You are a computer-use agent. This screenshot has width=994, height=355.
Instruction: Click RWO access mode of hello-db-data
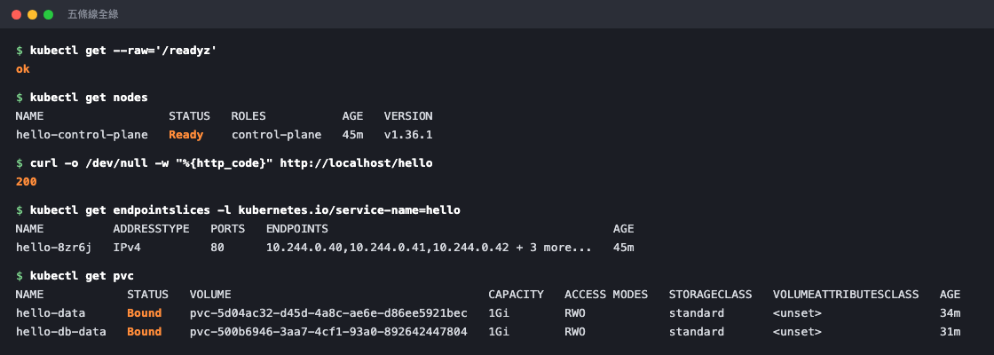[575, 332]
